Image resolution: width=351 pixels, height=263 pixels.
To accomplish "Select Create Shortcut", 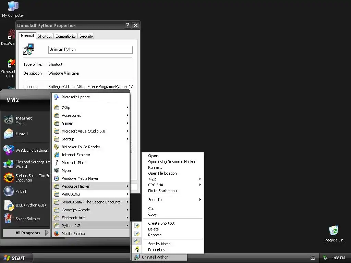I will tap(173, 223).
